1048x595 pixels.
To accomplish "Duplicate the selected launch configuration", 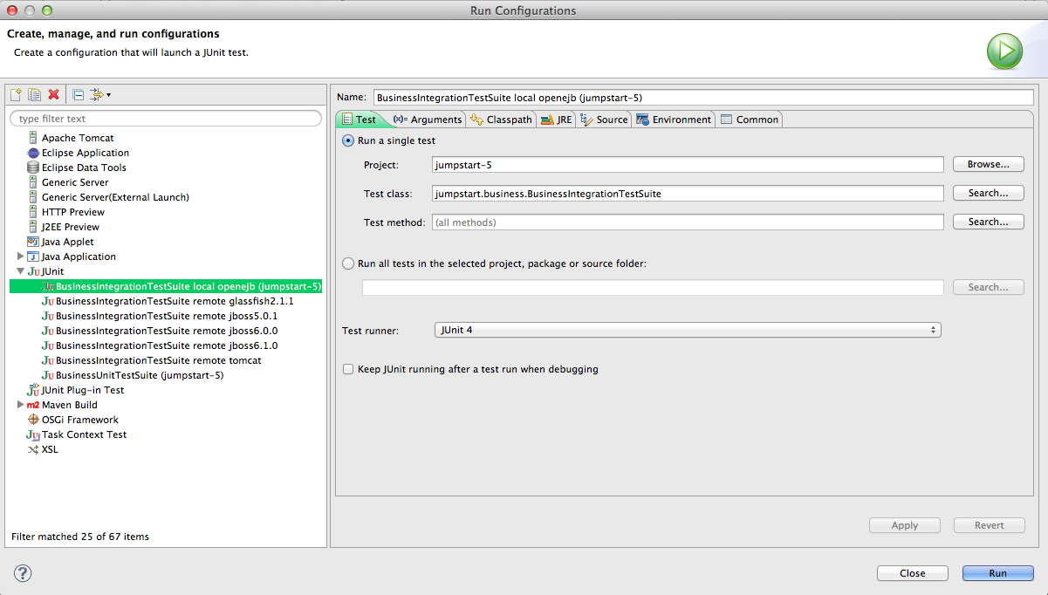I will pos(35,94).
